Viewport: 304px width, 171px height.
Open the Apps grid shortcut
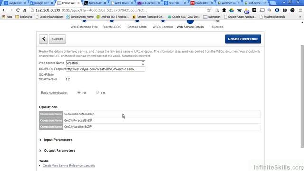click(7, 17)
